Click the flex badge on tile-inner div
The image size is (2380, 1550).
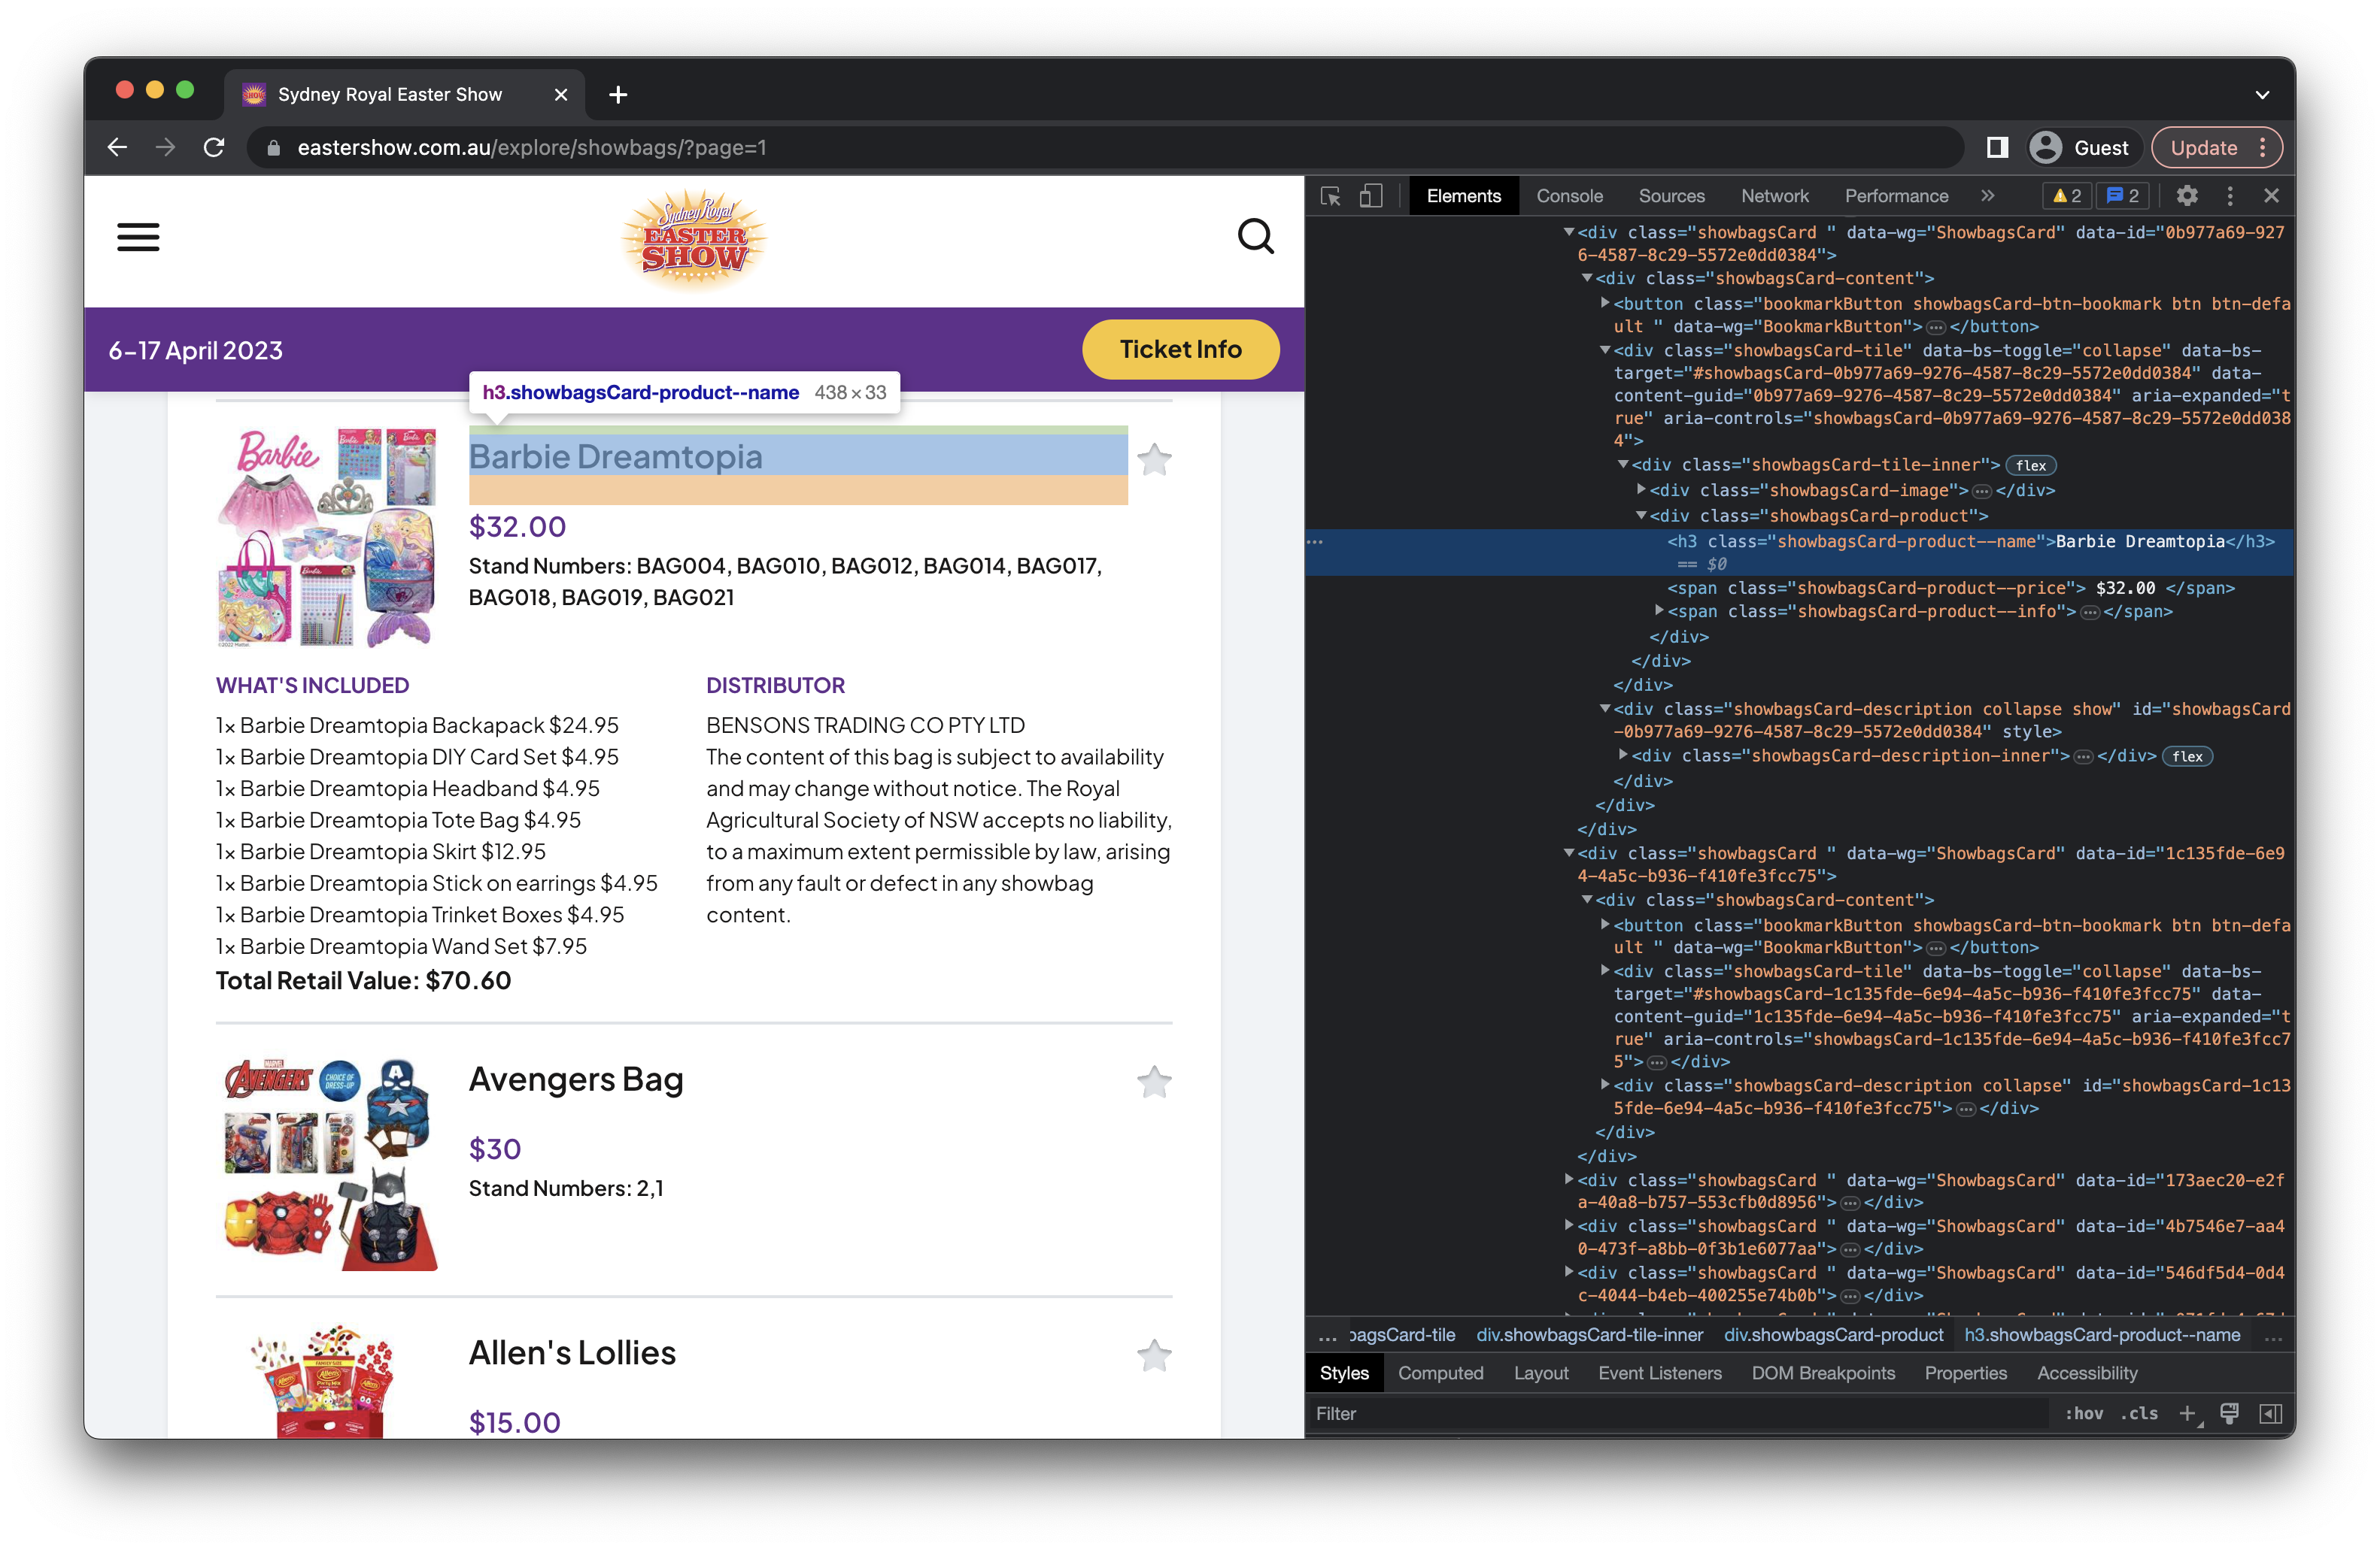tap(2031, 466)
